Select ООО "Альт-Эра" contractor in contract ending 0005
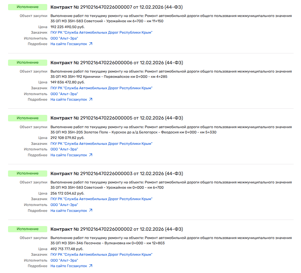The width and height of the screenshot is (301, 273). [64, 149]
